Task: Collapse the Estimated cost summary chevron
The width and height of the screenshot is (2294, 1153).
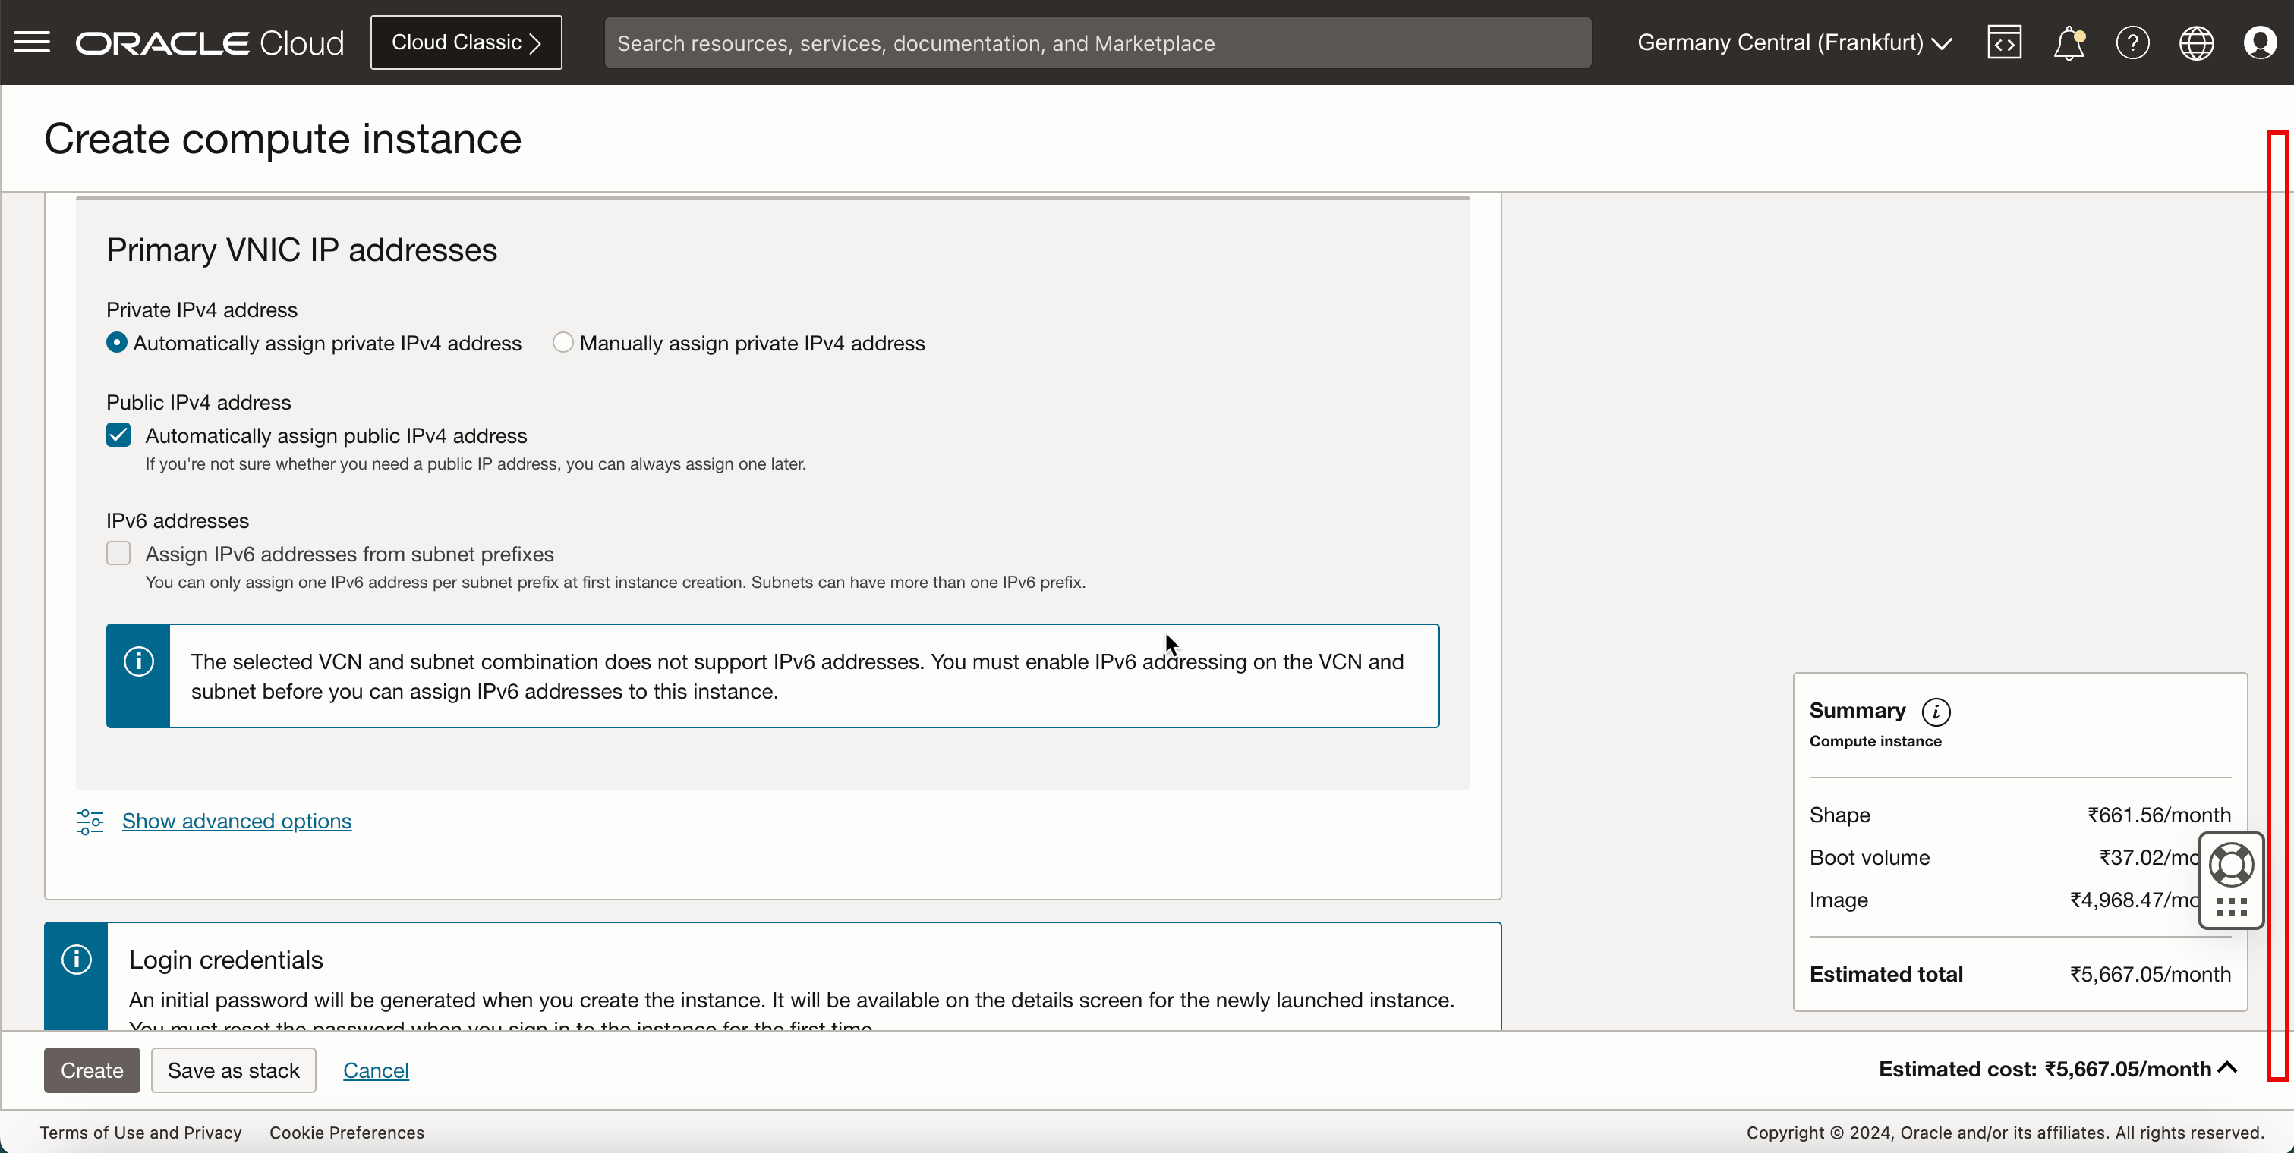Action: click(2228, 1067)
